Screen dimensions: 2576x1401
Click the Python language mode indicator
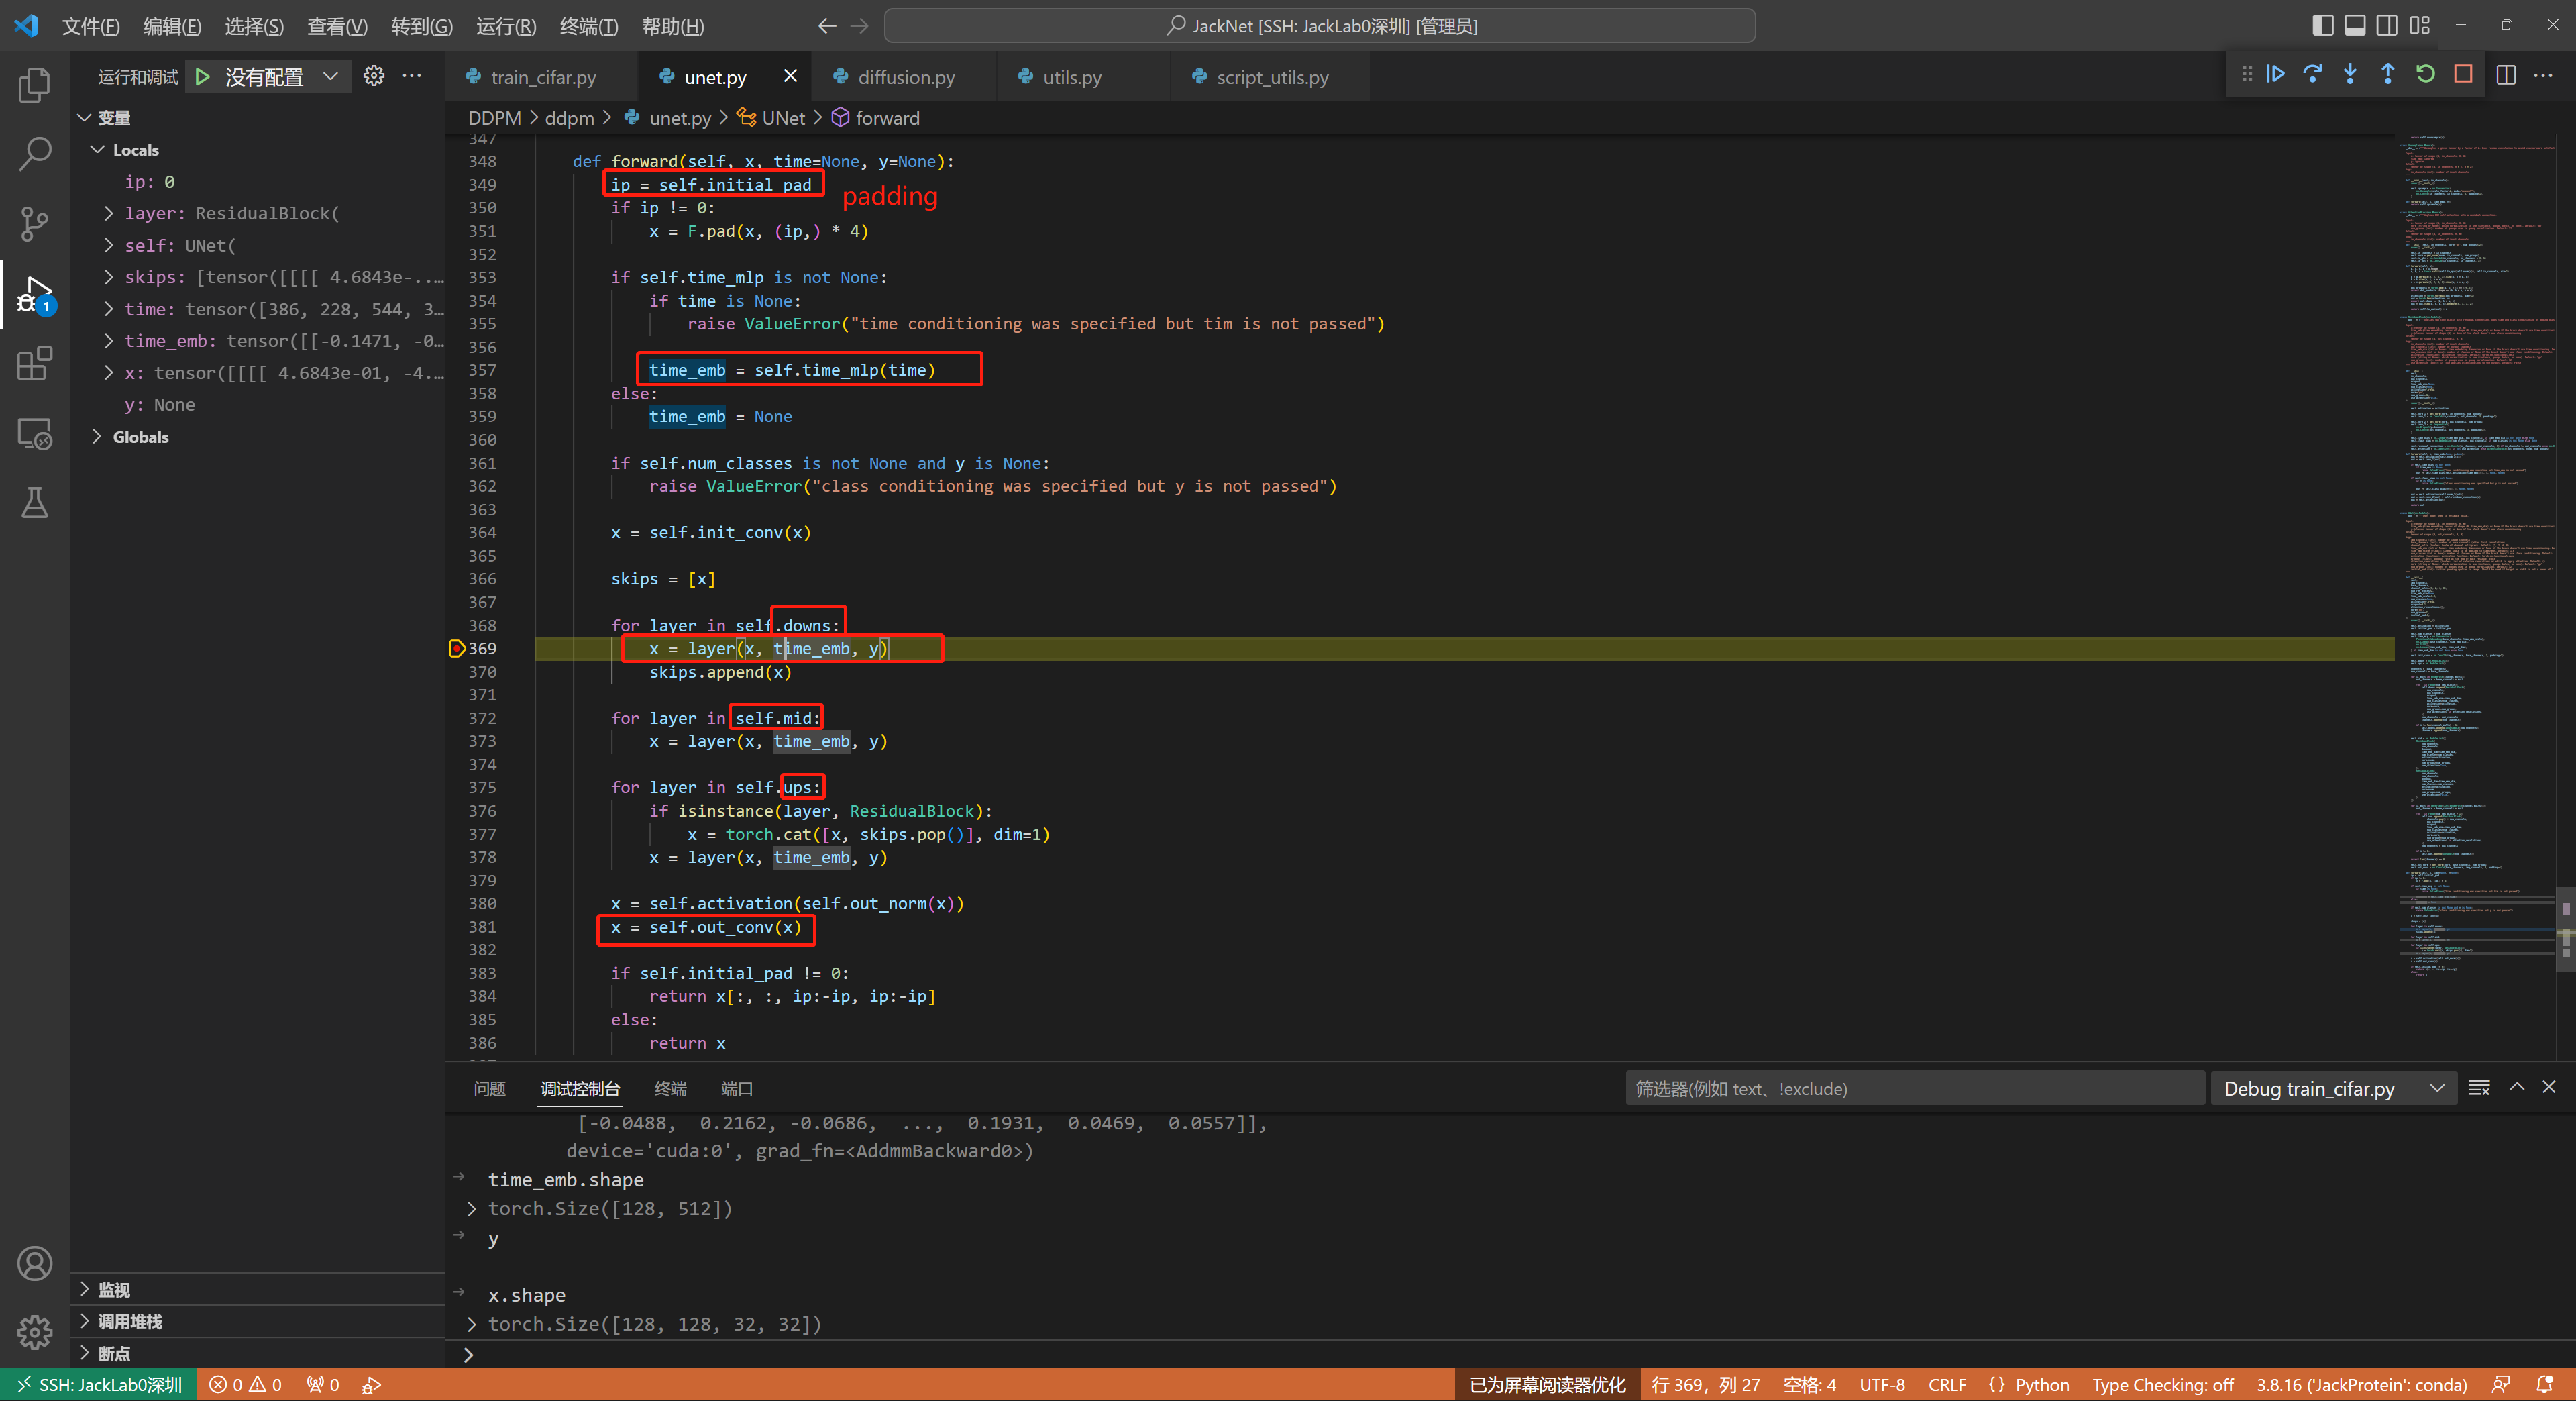pos(2041,1385)
